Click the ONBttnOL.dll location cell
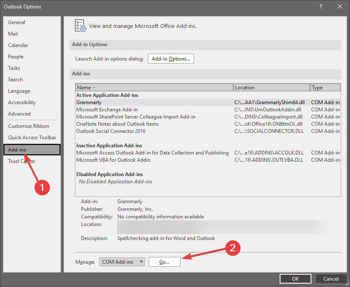Viewport: 350px width, 287px height. click(x=268, y=124)
